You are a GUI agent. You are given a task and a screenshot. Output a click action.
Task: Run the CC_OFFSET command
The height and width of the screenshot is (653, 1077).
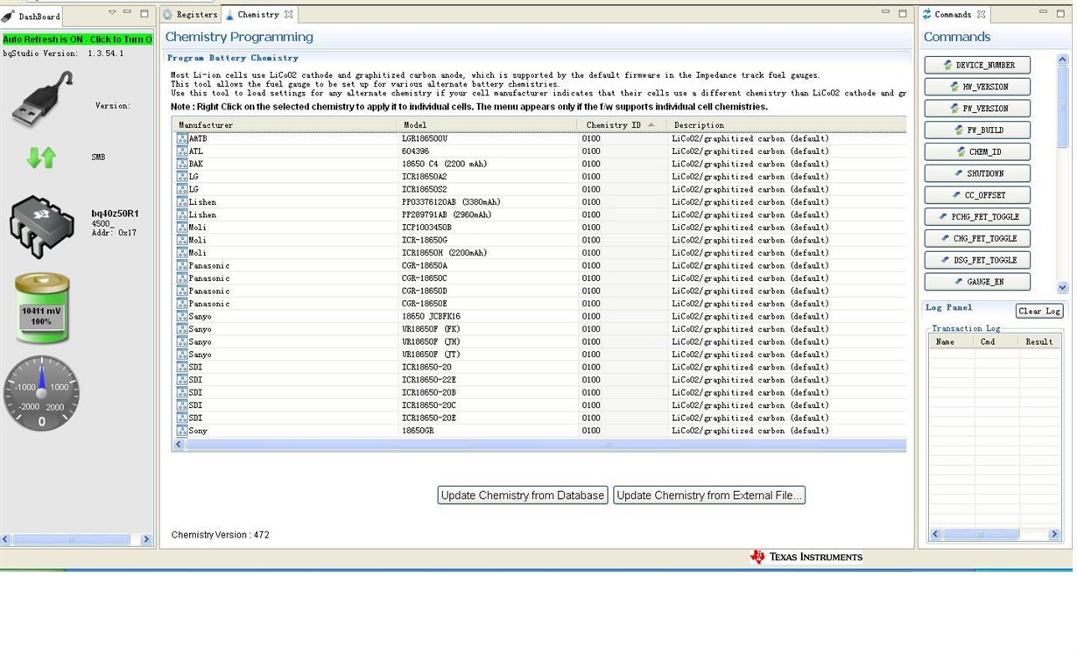point(977,195)
